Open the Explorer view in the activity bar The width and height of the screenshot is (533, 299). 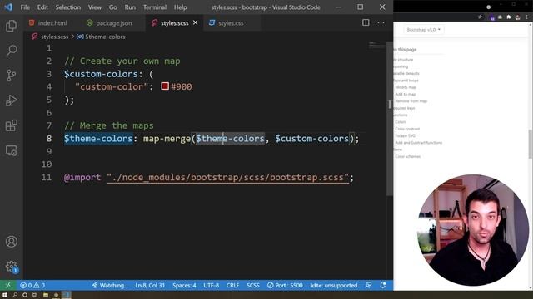pos(11,26)
